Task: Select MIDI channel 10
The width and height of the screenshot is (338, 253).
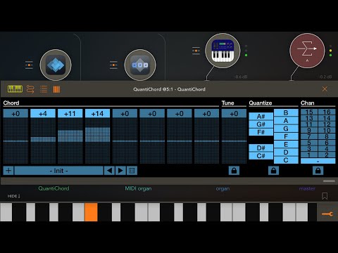Action: 327,130
